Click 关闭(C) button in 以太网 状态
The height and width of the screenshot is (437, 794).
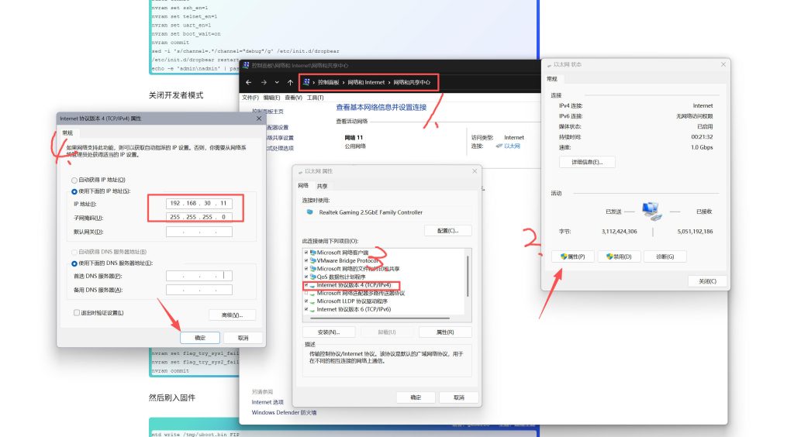(x=707, y=281)
